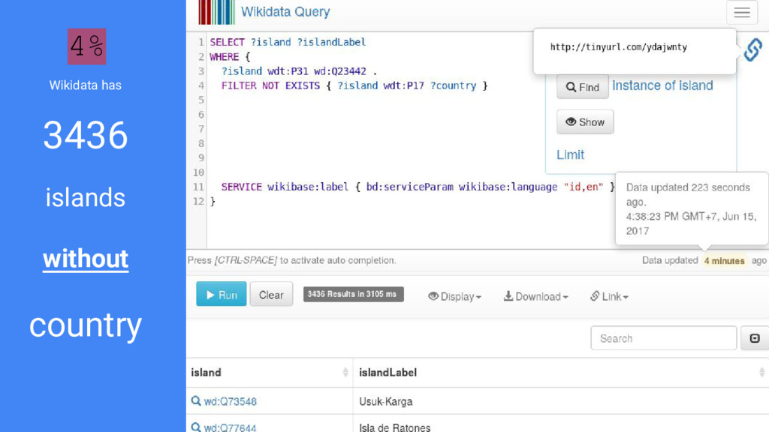The image size is (769, 432).
Task: Open the hamburger navigation menu
Action: [741, 12]
